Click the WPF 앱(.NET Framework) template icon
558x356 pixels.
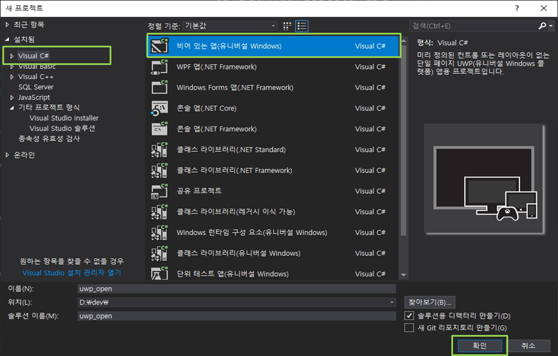coord(159,67)
